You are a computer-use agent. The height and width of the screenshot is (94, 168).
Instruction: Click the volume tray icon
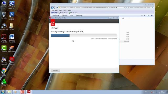pos(154,92)
